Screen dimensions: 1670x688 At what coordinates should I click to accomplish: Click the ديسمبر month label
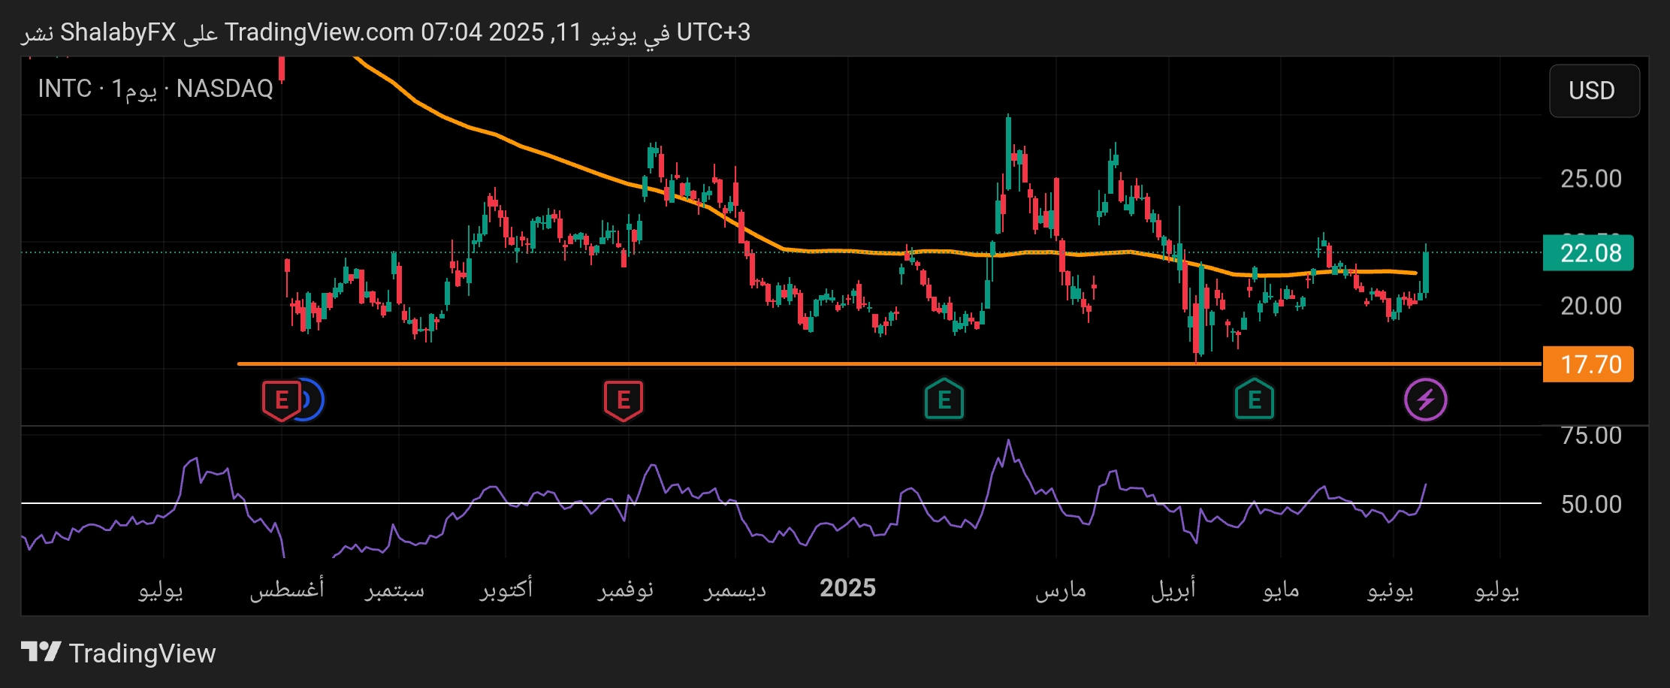pyautogui.click(x=735, y=590)
